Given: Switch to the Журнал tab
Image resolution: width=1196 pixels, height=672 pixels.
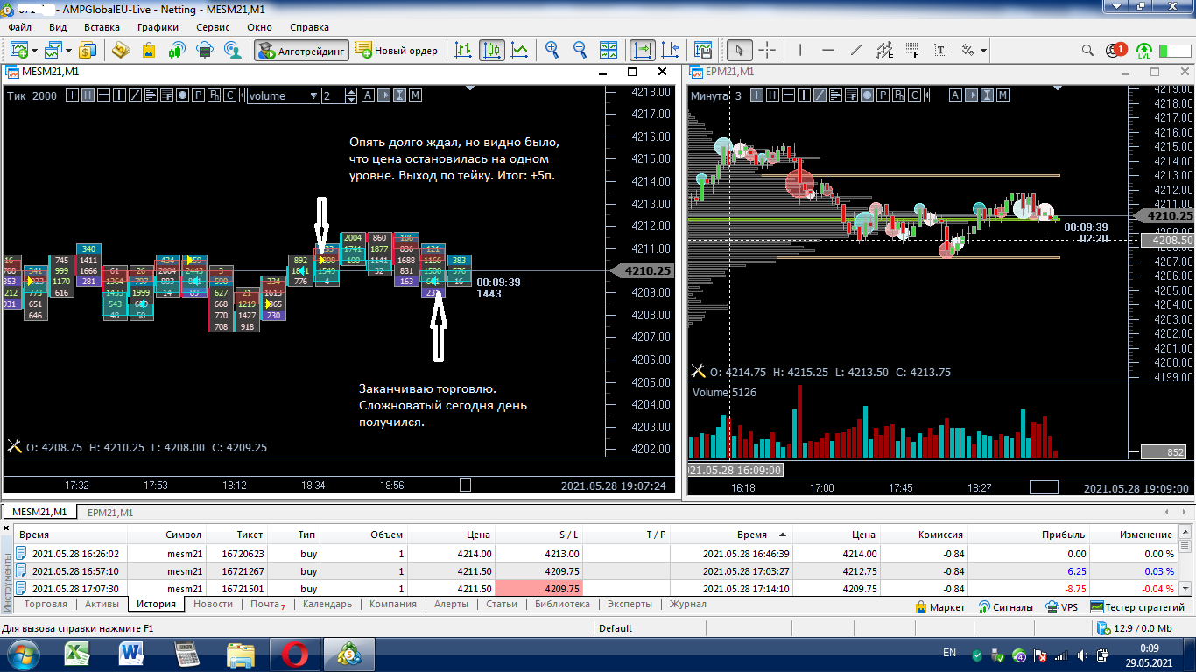Looking at the screenshot, I should coord(687,605).
